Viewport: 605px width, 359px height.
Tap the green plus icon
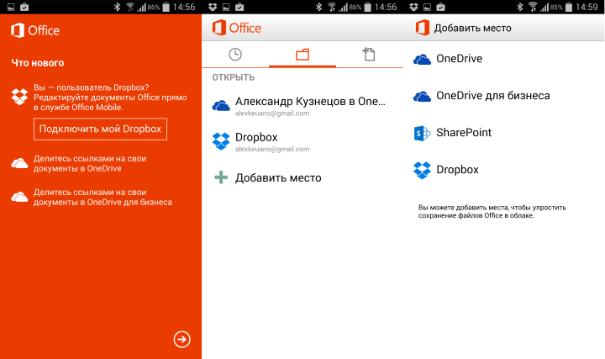pyautogui.click(x=221, y=177)
